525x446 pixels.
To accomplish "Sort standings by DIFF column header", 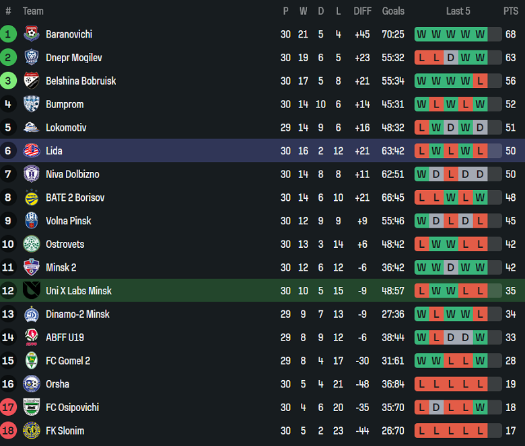I will [x=362, y=11].
